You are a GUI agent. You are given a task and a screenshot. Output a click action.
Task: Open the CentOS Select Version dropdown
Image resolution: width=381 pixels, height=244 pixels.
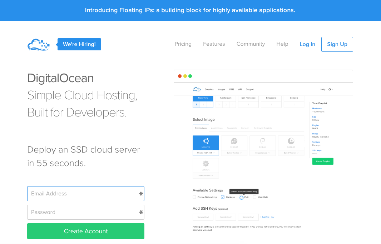(206, 175)
